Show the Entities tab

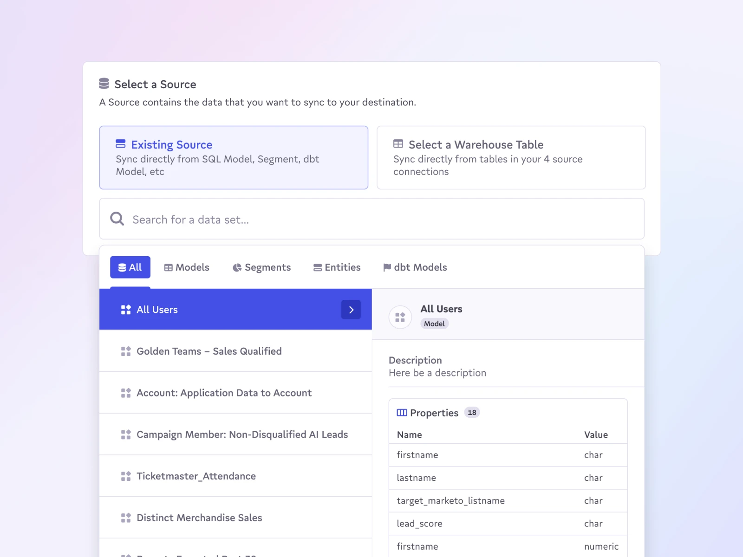click(337, 267)
